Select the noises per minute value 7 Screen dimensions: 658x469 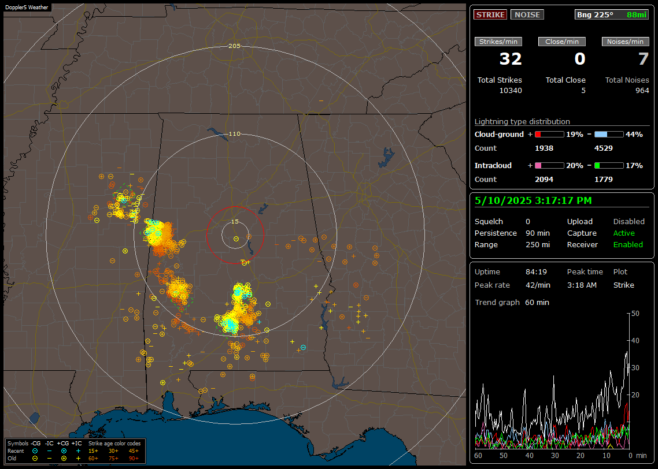pyautogui.click(x=644, y=59)
